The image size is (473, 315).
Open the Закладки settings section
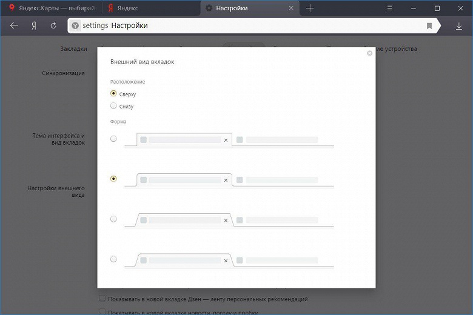pyautogui.click(x=73, y=49)
